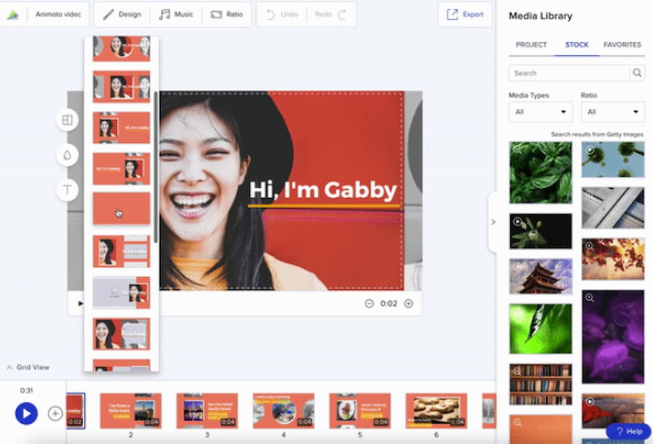
Task: Open the Help button
Action: [x=629, y=431]
